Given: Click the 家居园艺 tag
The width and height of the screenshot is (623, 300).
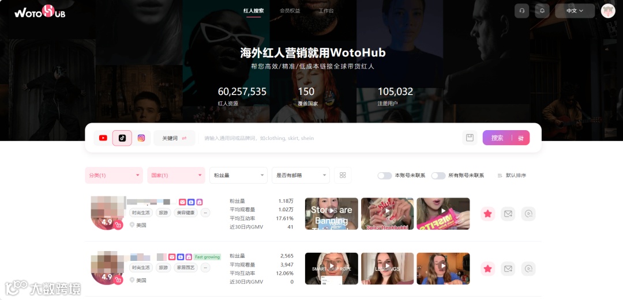Looking at the screenshot, I should (x=186, y=267).
